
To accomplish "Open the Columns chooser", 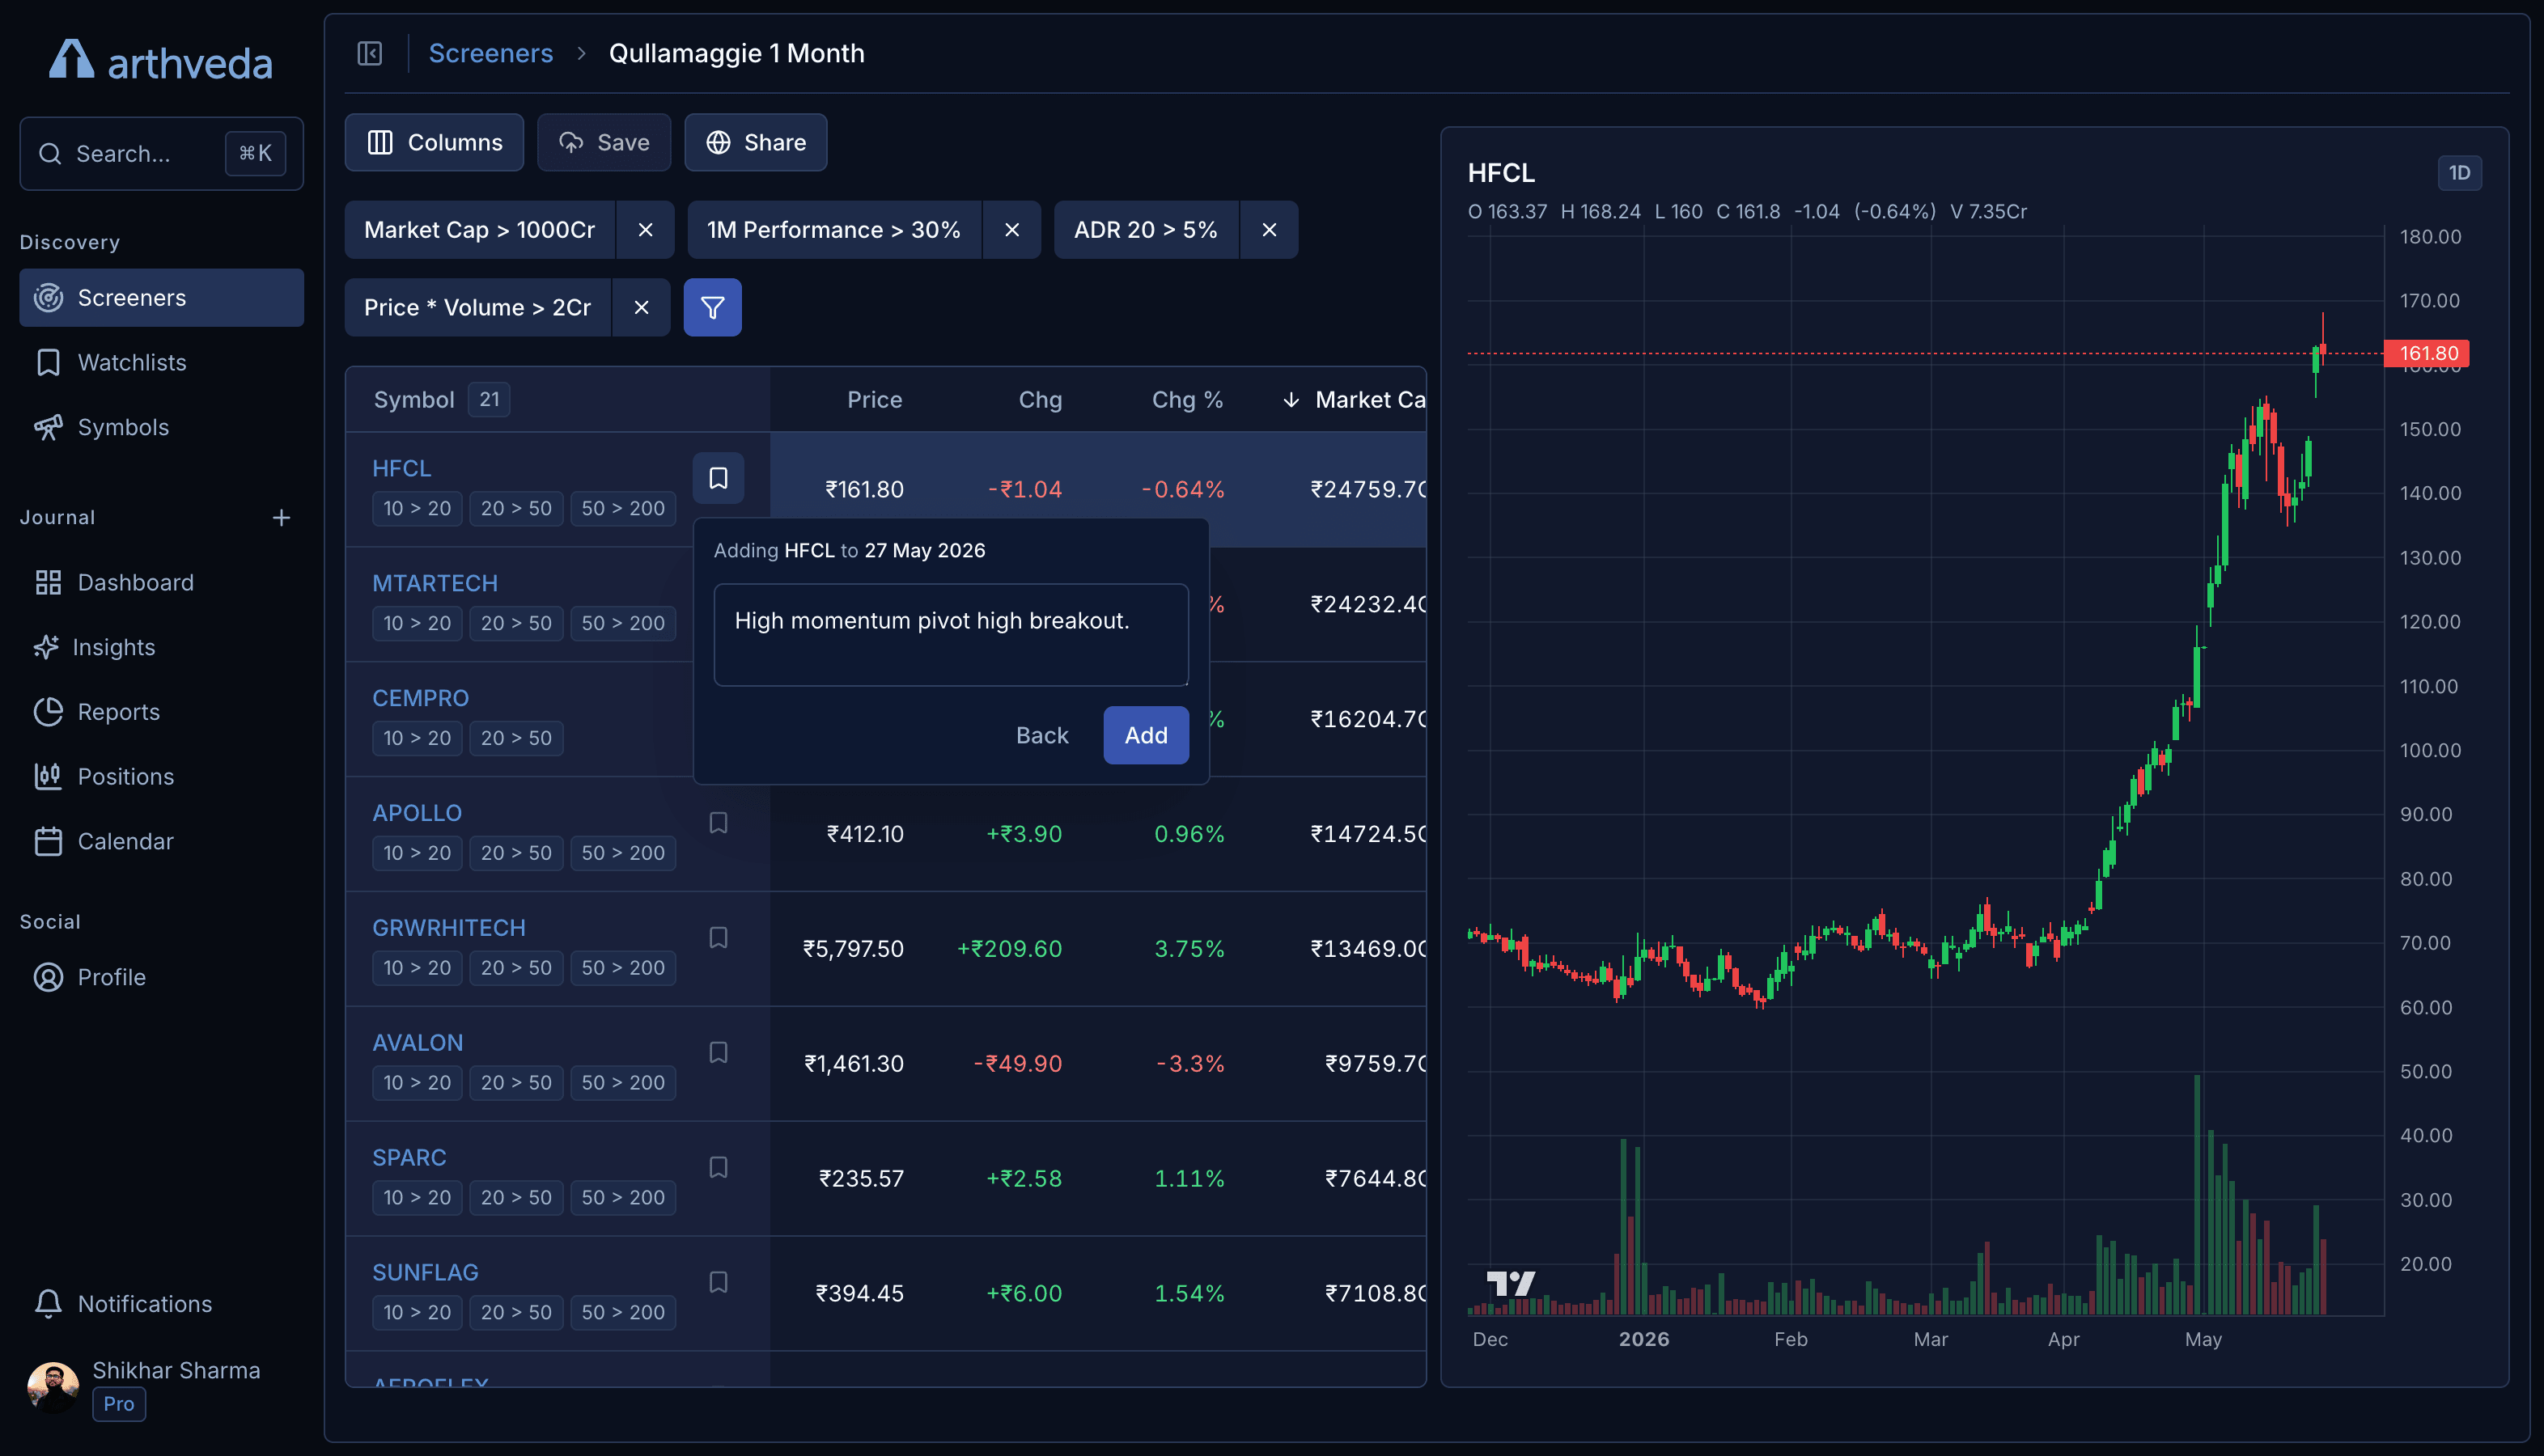I will [x=434, y=142].
